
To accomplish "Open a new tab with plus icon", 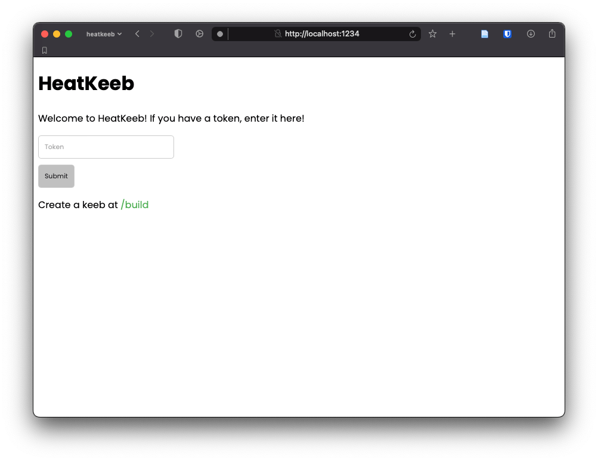I will pos(453,34).
